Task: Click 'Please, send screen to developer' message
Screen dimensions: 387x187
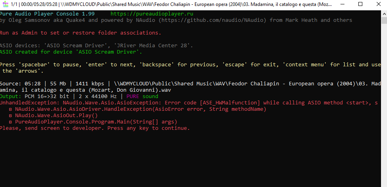Action: tap(95, 128)
